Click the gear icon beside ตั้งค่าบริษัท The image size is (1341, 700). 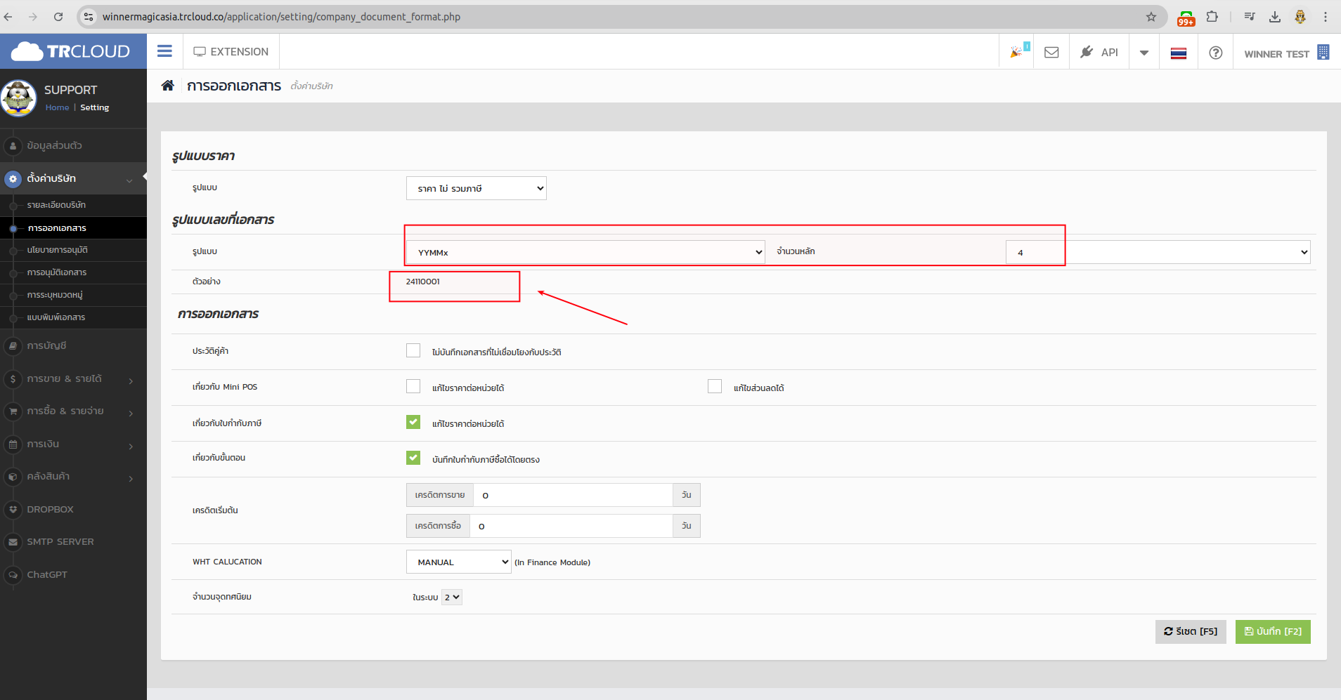click(13, 179)
